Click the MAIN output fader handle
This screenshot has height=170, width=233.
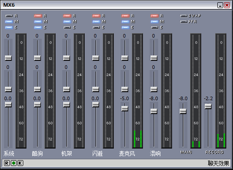click(183, 111)
